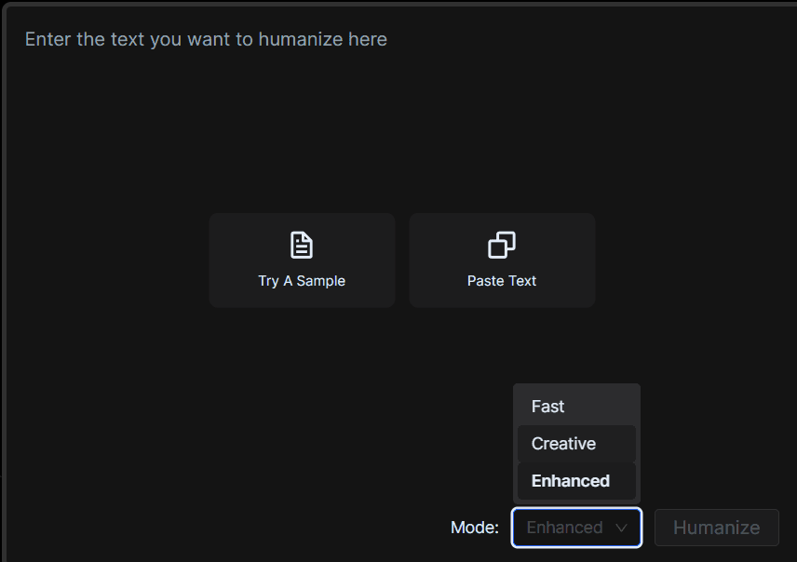Collapse the Mode dropdown combo box
Viewport: 797px width, 562px height.
tap(576, 528)
